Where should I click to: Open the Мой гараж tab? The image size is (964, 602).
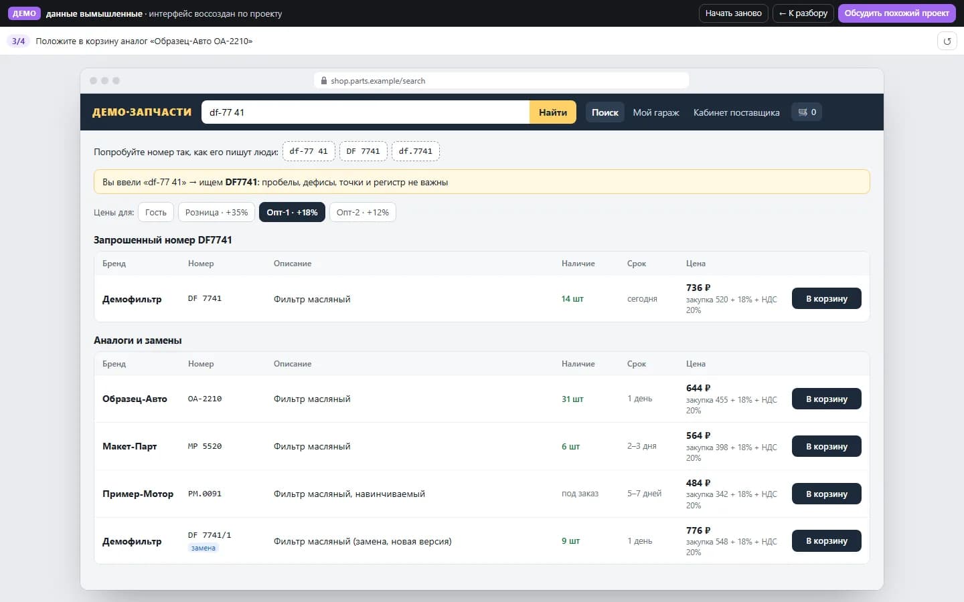click(x=656, y=112)
